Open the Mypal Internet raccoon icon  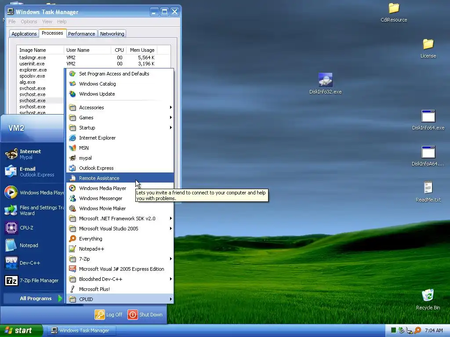[11, 154]
